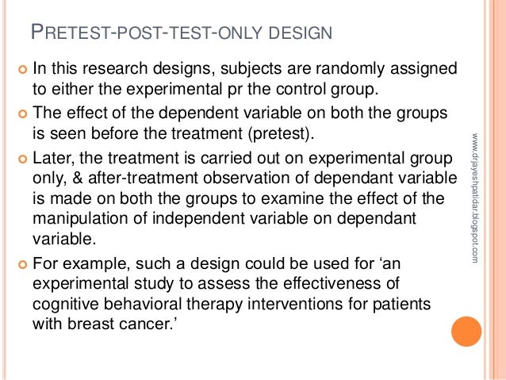The height and width of the screenshot is (380, 506).
Task: Click the large orange circle
Action: click(466, 332)
